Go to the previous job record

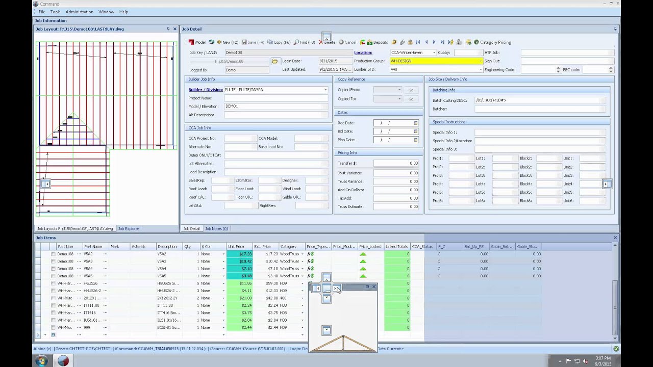(426, 42)
